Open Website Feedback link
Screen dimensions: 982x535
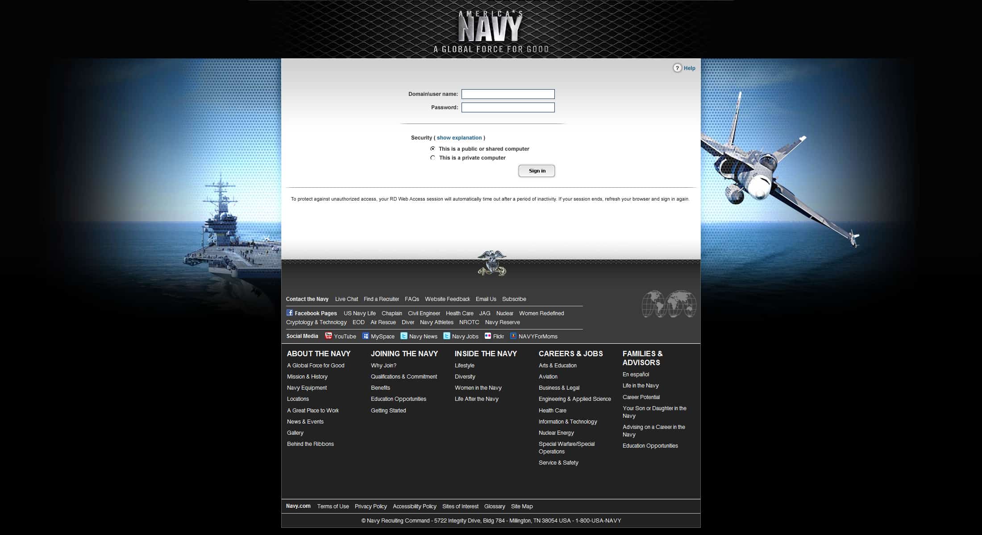click(x=447, y=299)
